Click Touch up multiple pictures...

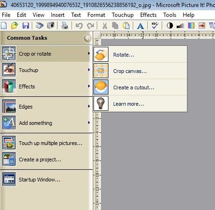pyautogui.click(x=50, y=143)
